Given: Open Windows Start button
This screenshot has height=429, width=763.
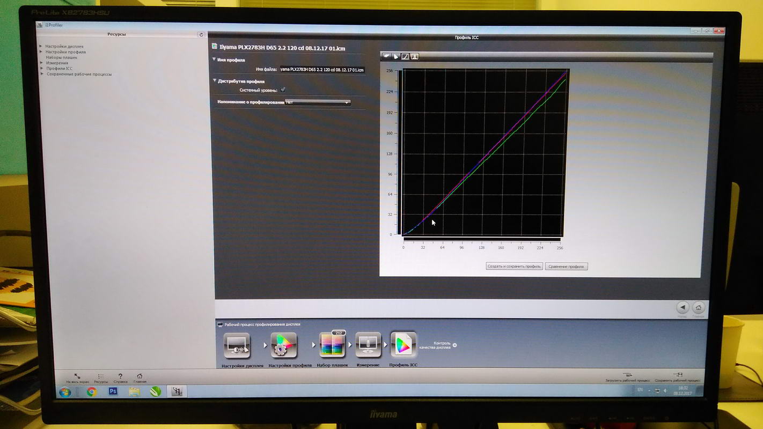Looking at the screenshot, I should (65, 391).
